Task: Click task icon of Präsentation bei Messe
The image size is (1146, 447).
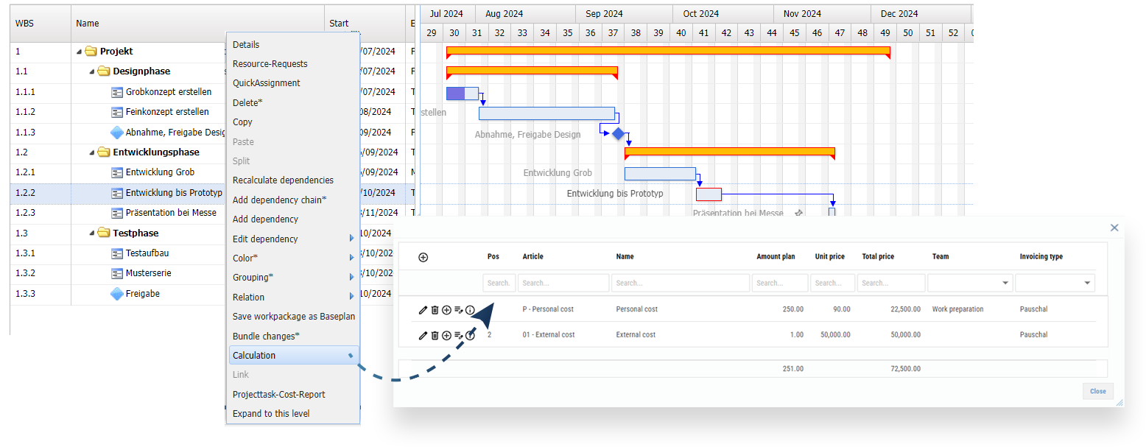Action: (116, 213)
